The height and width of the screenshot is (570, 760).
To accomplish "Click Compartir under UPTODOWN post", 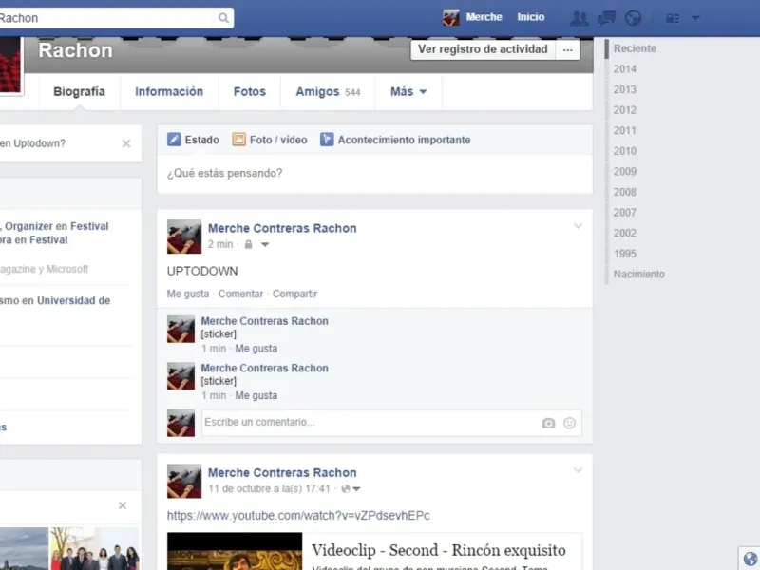I will (294, 294).
